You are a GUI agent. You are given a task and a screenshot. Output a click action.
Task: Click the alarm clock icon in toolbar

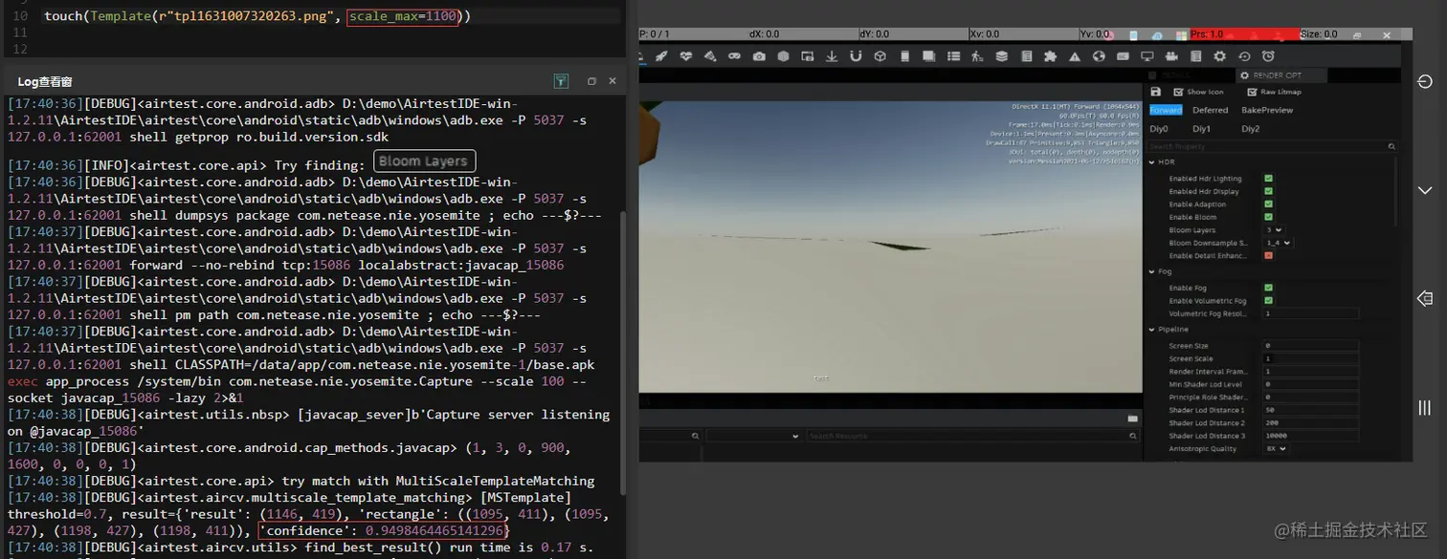pos(1268,56)
